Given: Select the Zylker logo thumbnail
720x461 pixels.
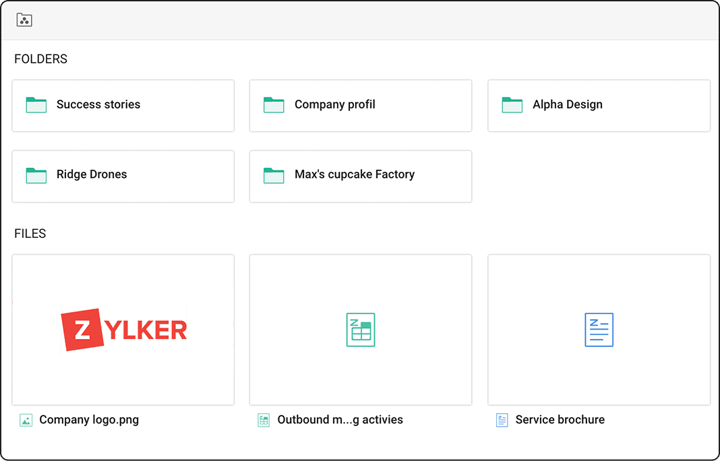Looking at the screenshot, I should click(123, 330).
